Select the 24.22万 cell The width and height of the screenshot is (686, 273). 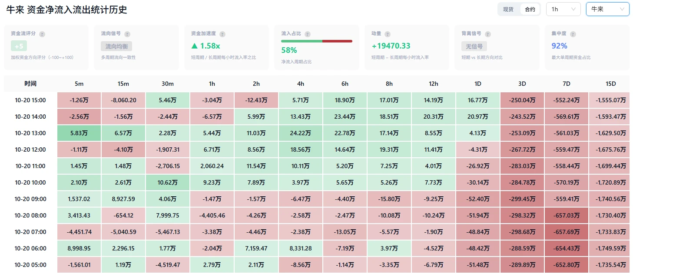coord(301,133)
